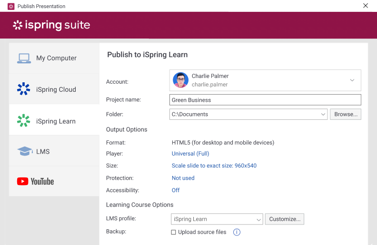This screenshot has width=377, height=245.
Task: Switch to the My Computer tab
Action: 54,58
